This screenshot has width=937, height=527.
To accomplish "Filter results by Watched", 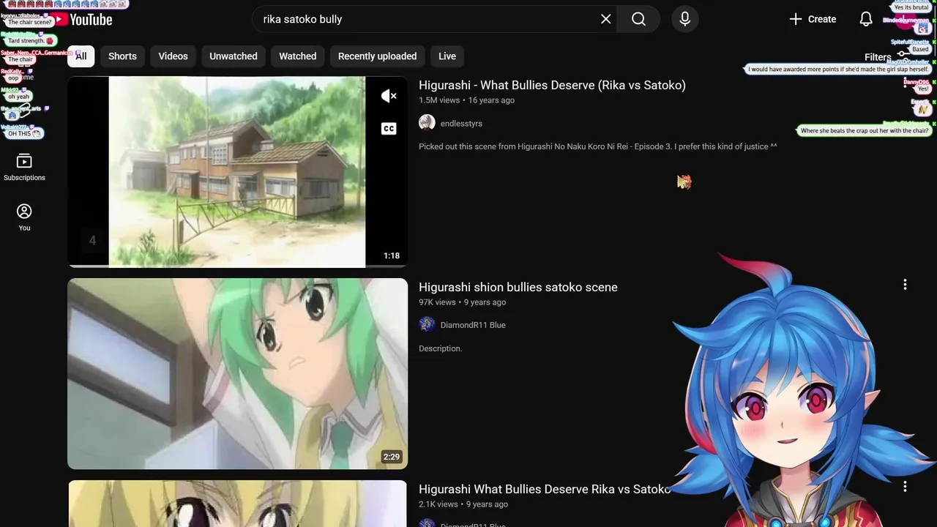I will tap(298, 56).
